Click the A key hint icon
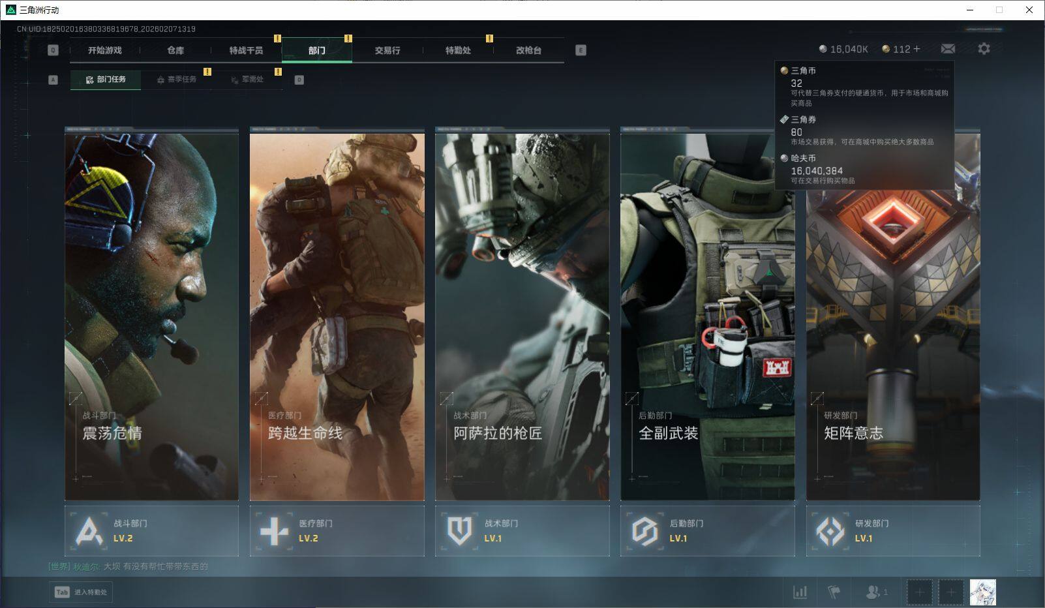1045x608 pixels. (53, 80)
